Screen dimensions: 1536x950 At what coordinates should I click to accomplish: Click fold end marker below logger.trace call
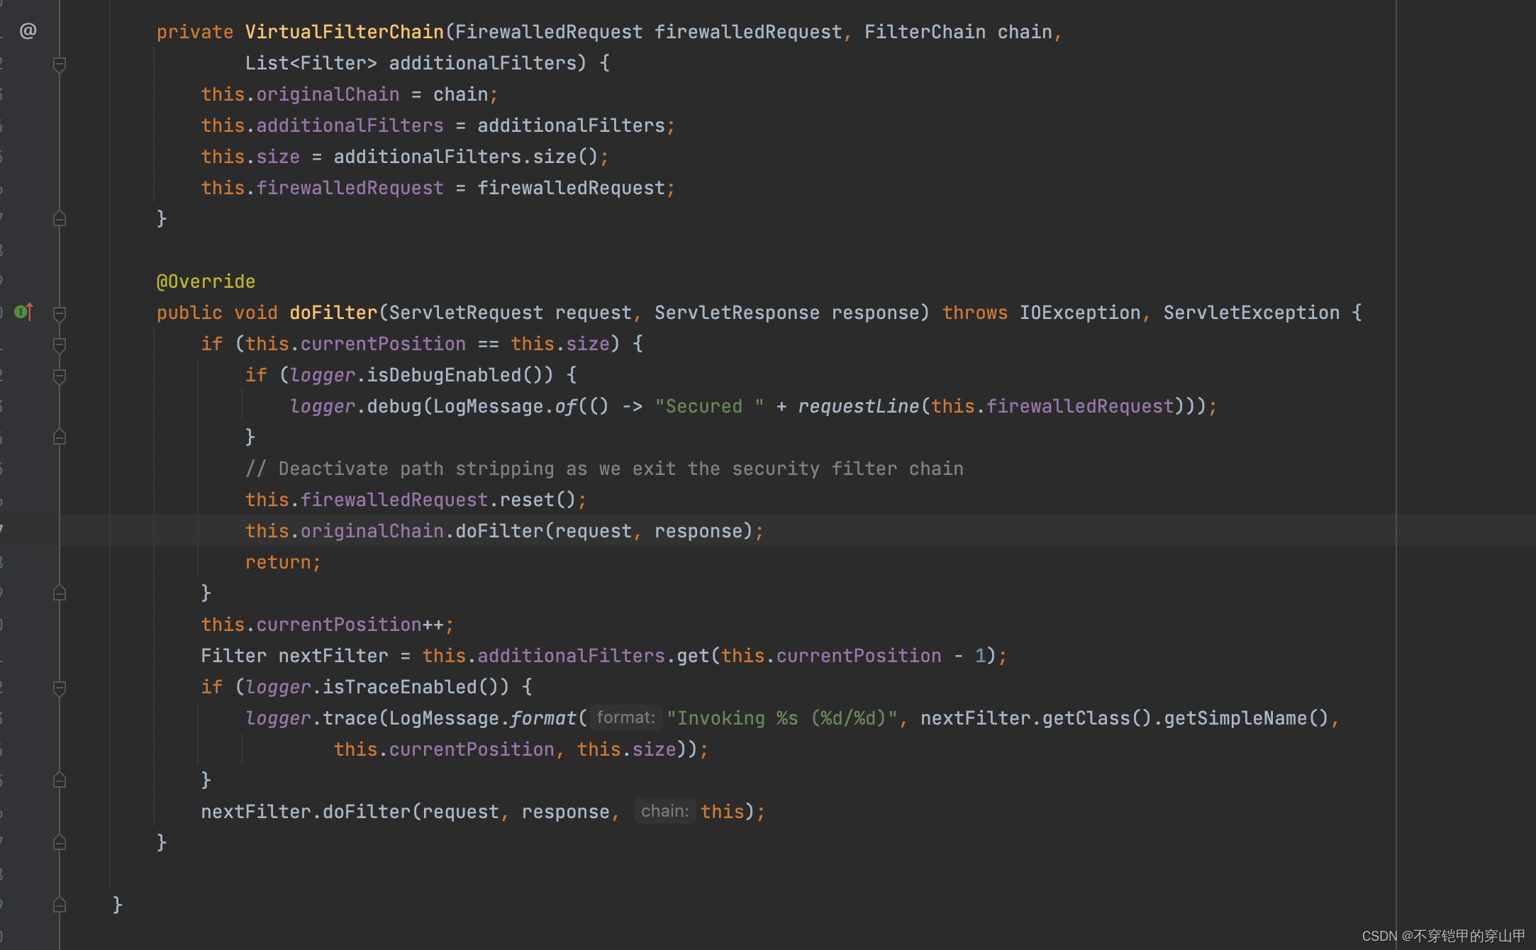[60, 780]
